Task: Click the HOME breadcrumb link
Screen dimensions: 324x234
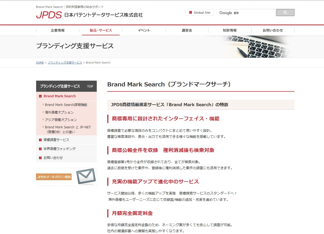Action: (x=40, y=63)
